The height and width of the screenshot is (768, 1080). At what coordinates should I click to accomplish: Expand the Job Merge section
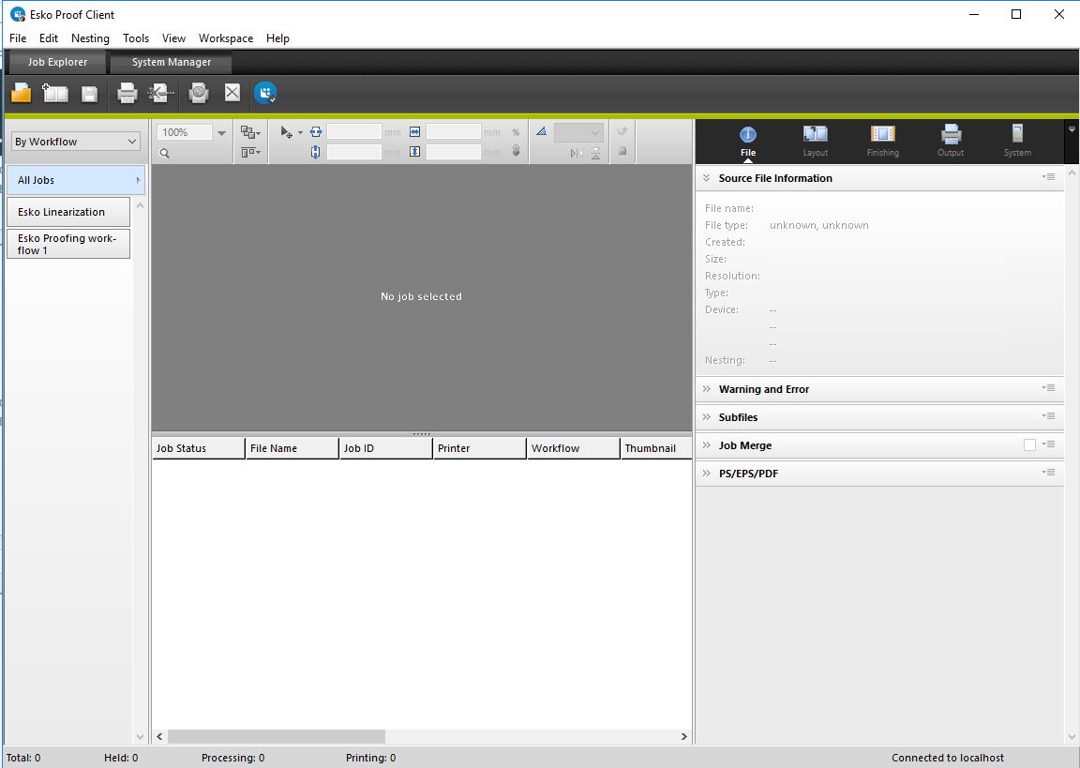pos(706,445)
